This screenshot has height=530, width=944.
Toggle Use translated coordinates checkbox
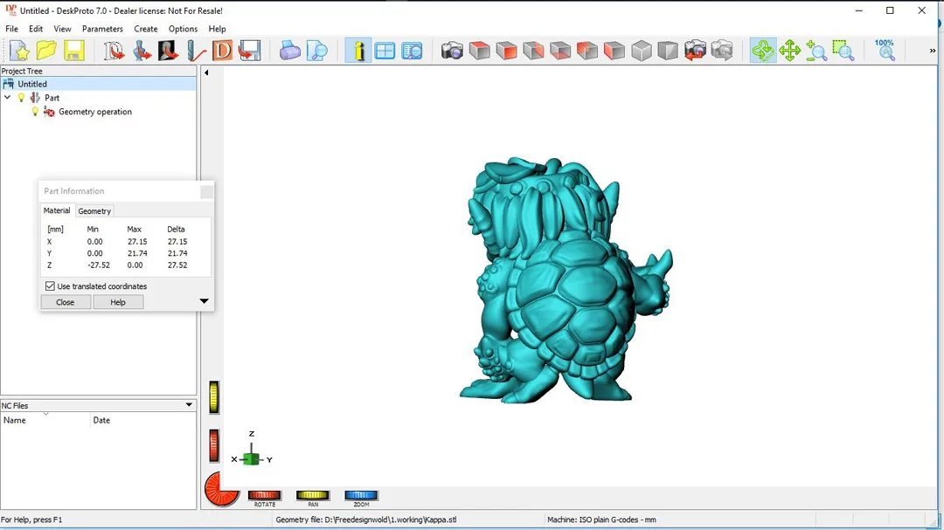pyautogui.click(x=50, y=286)
